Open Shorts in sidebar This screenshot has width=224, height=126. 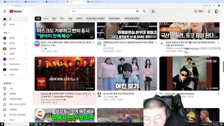pos(15,24)
